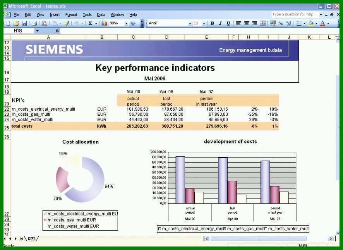Open the Data menu
This screenshot has width=343, height=250.
click(101, 15)
